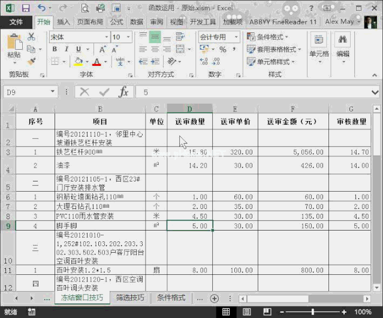Increase font size with the larger A
Image resolution: width=383 pixels, height=318 pixels.
102,50
